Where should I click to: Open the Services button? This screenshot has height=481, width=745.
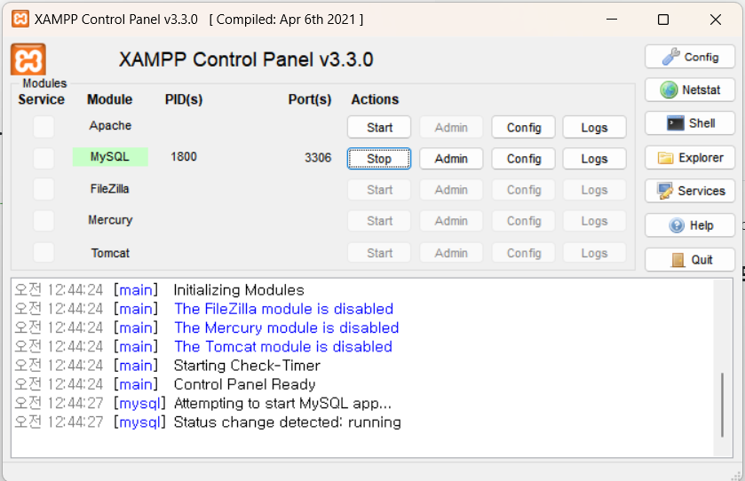coord(689,191)
